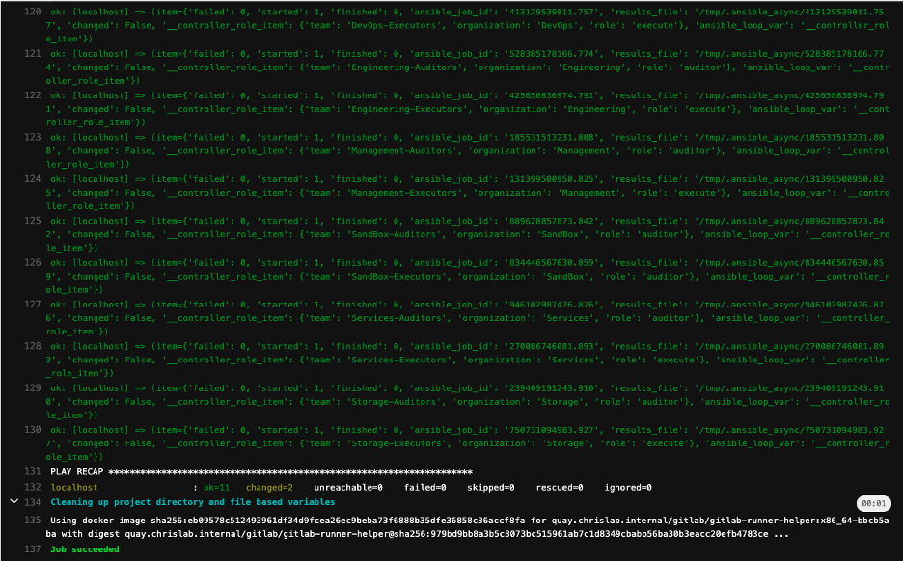Image resolution: width=903 pixels, height=561 pixels.
Task: Click the 'ignored=0' recap value
Action: pyautogui.click(x=628, y=488)
